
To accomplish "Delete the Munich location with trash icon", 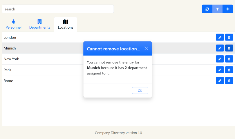I will pos(229,48).
